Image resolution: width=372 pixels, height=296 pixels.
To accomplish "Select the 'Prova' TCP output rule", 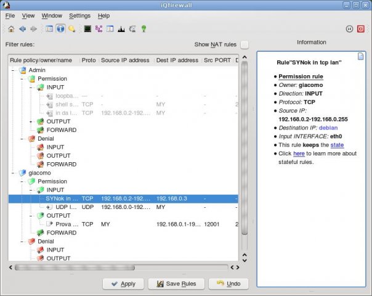I will point(123,224).
